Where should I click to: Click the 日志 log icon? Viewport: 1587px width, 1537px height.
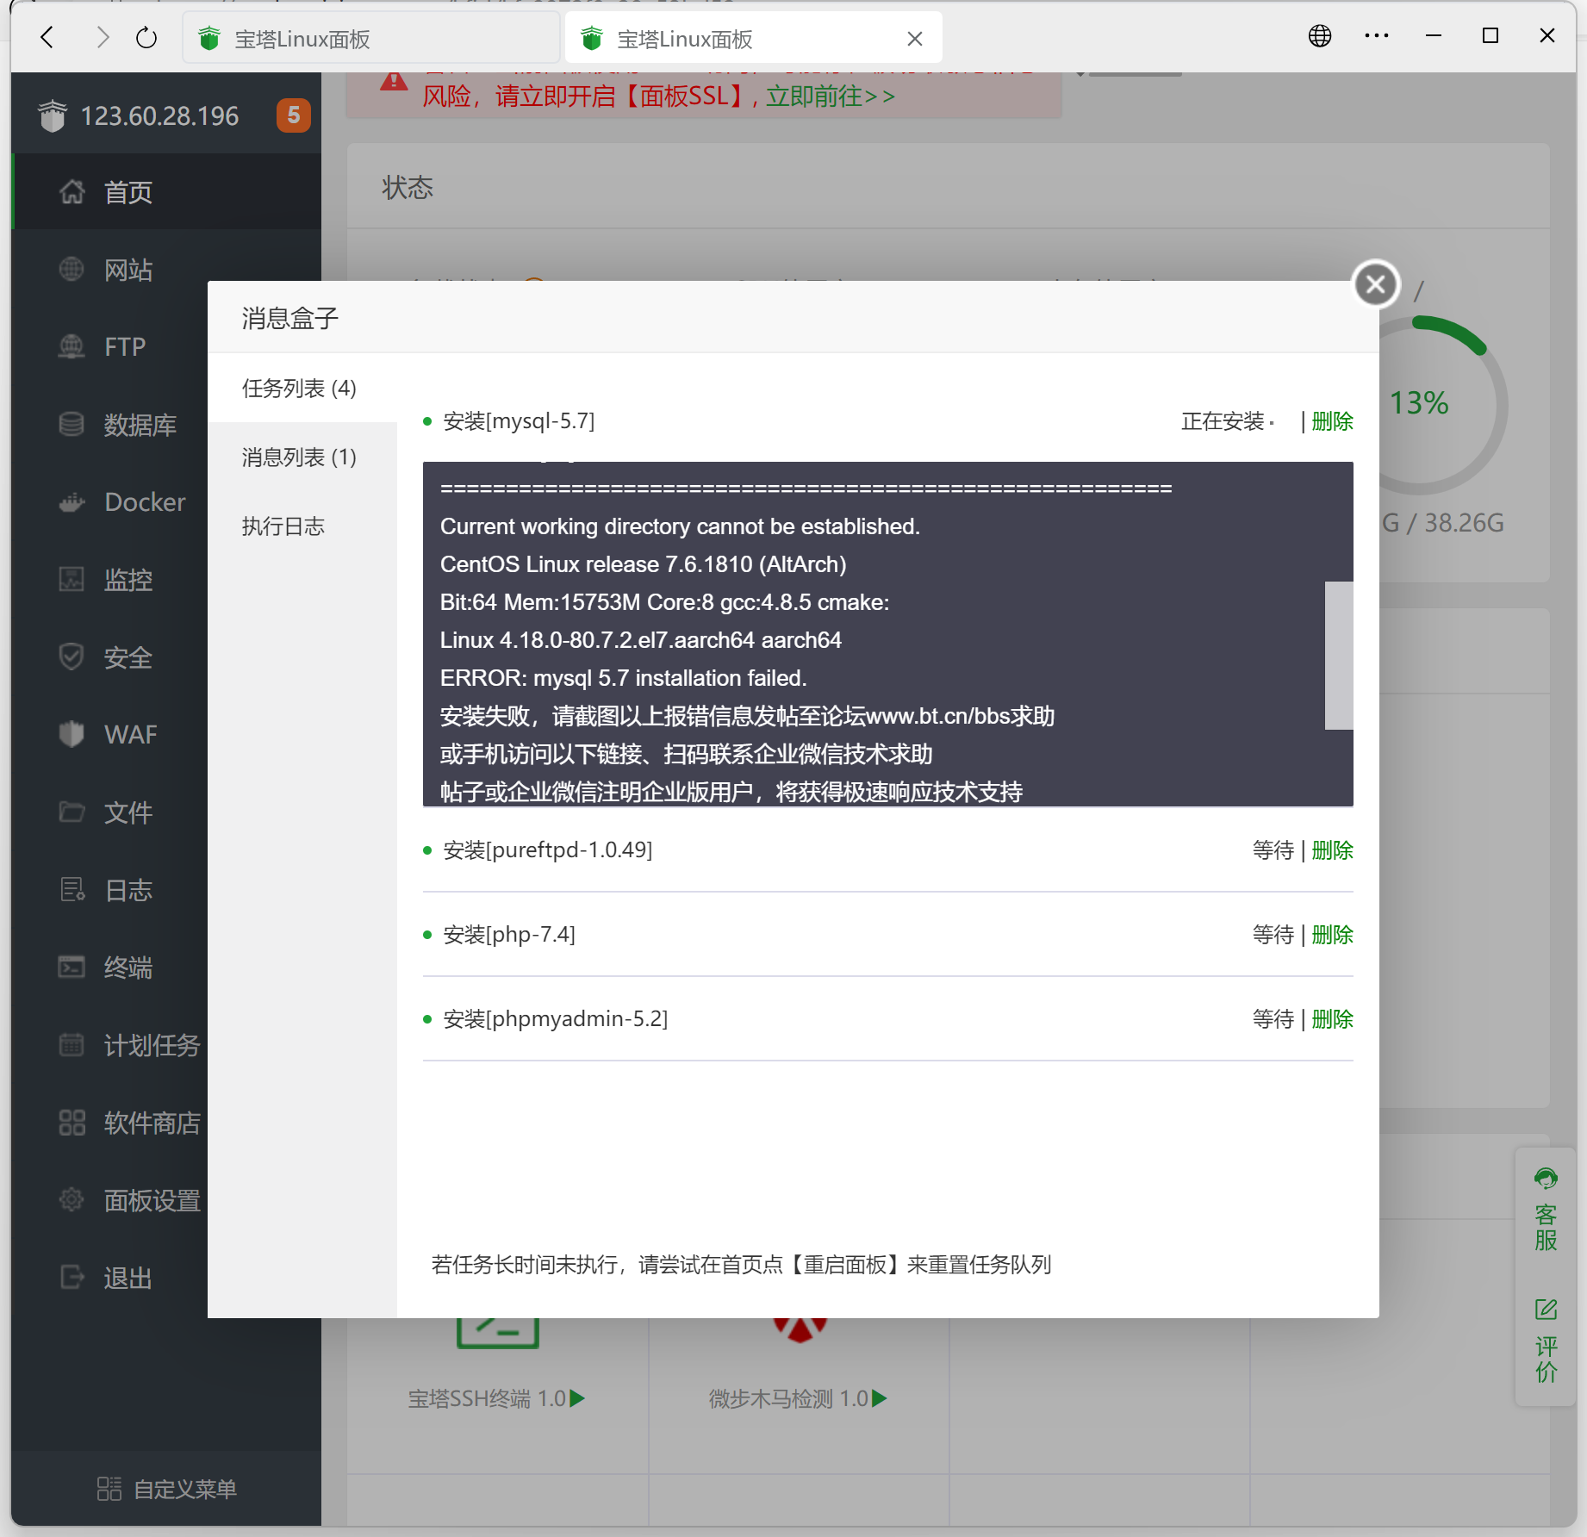coord(72,889)
